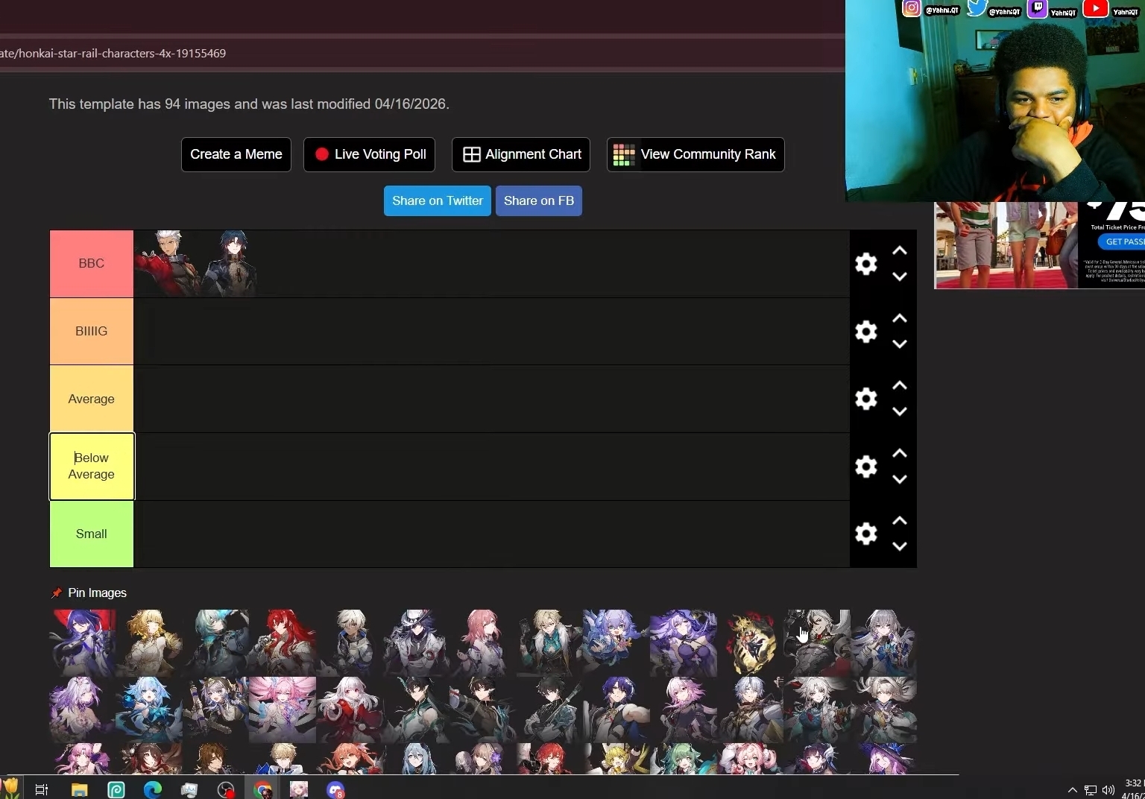Click the Create a Meme button

pos(236,154)
